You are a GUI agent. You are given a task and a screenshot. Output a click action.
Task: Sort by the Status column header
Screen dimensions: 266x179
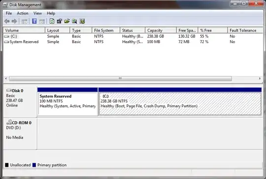click(133, 30)
